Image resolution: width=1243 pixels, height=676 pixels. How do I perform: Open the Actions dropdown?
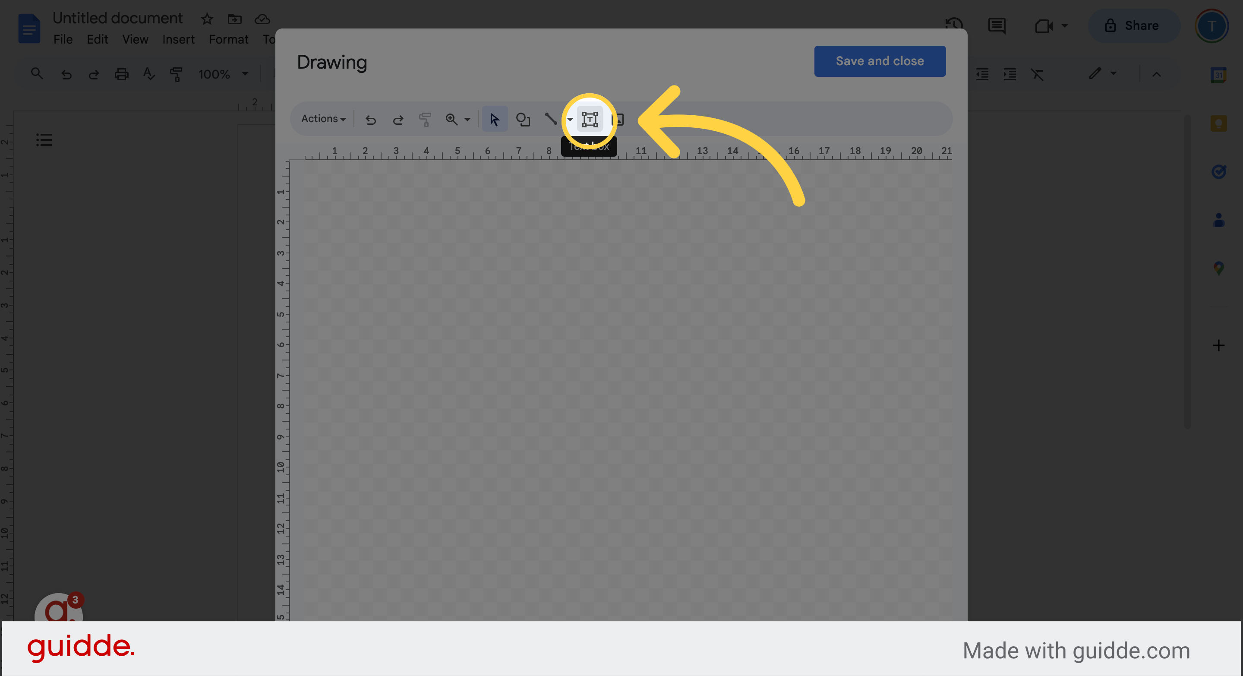(322, 119)
